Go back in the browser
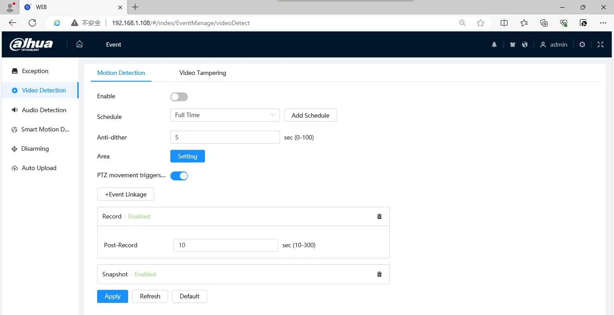Viewport: 614px width, 315px height. (x=13, y=23)
